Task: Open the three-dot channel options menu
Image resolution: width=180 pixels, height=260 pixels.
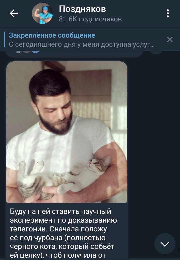Action: [x=168, y=13]
